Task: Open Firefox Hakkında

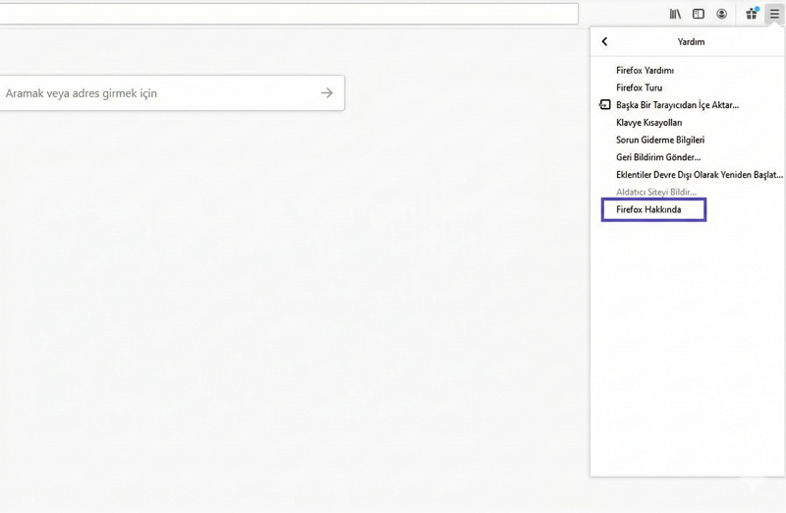Action: pos(648,209)
